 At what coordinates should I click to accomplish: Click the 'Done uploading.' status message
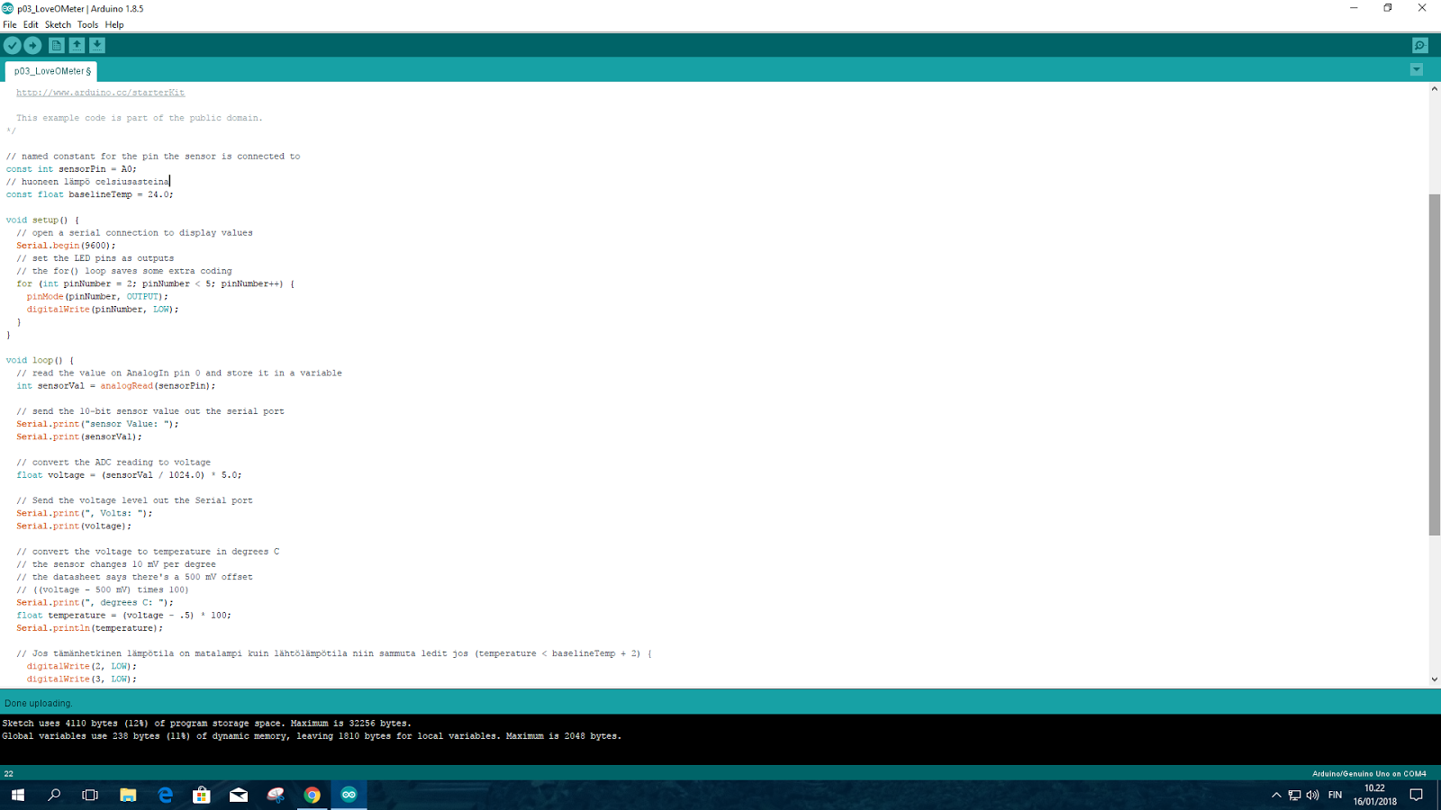tap(39, 703)
